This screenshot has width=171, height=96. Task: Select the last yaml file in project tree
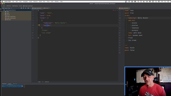point(8,20)
